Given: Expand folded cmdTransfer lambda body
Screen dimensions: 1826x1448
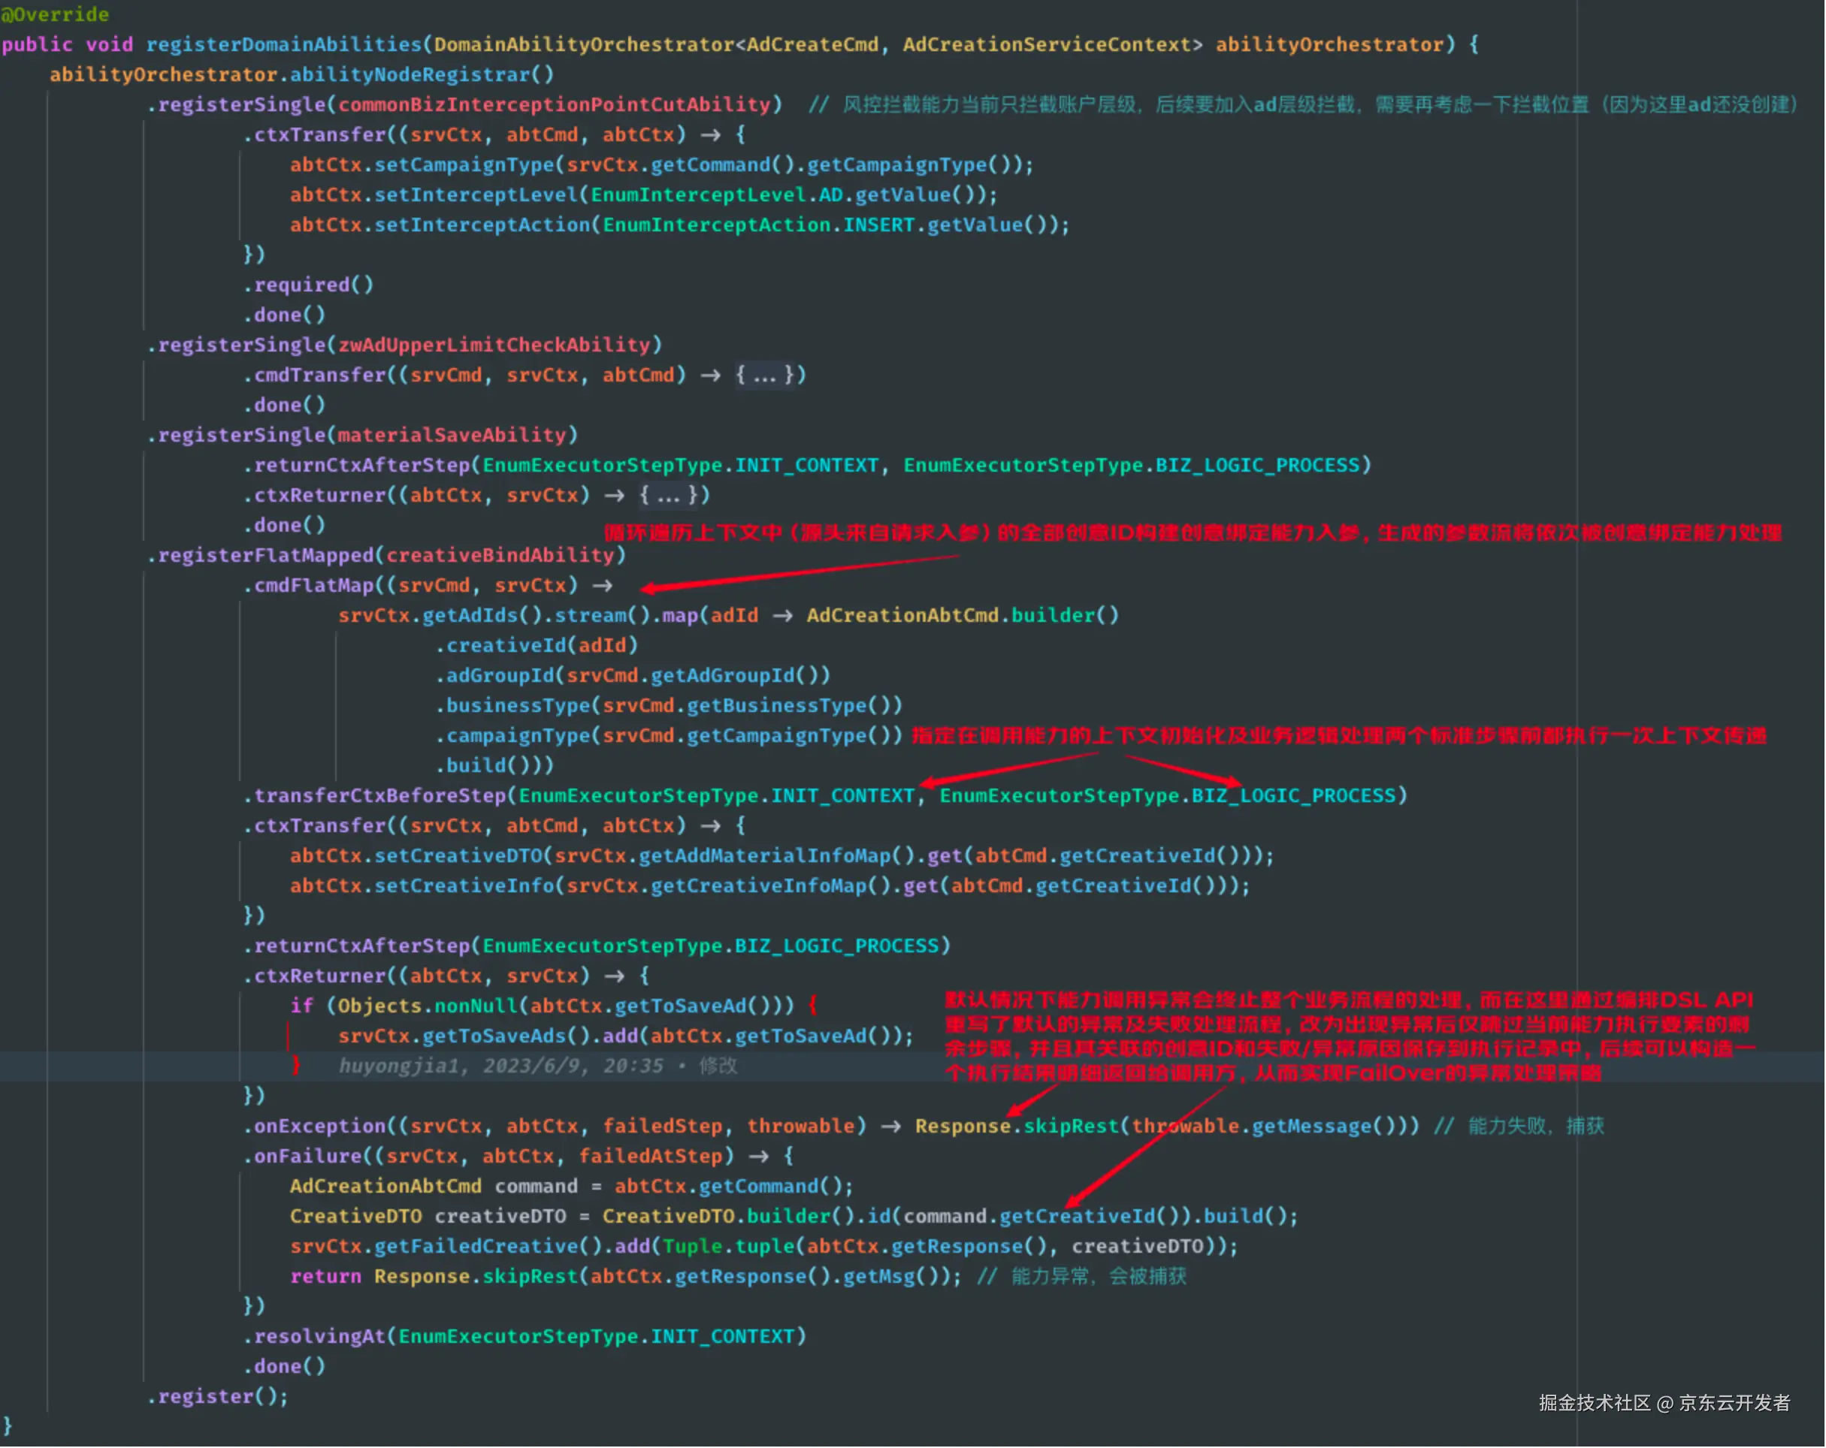Looking at the screenshot, I should (x=764, y=375).
